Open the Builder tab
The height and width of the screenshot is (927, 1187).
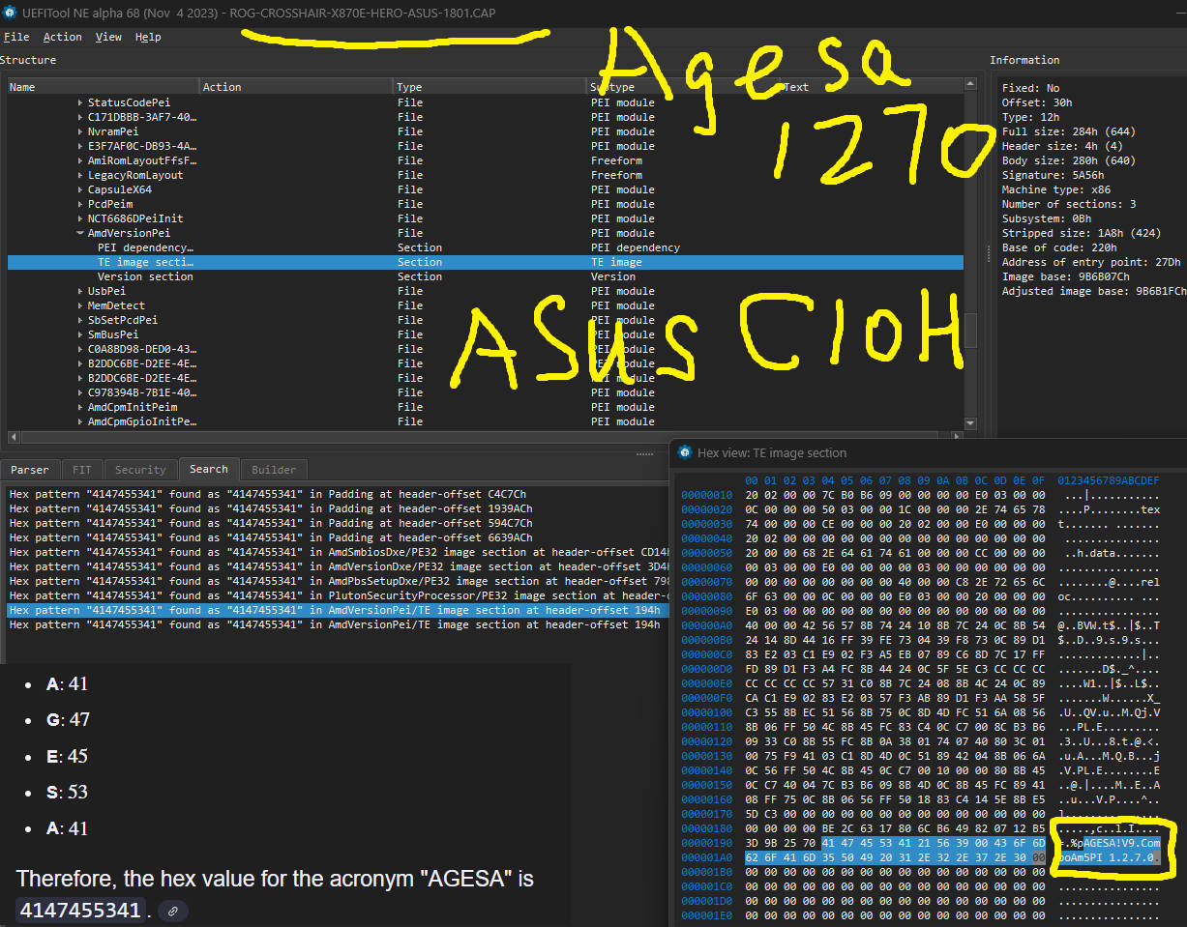[x=274, y=470]
